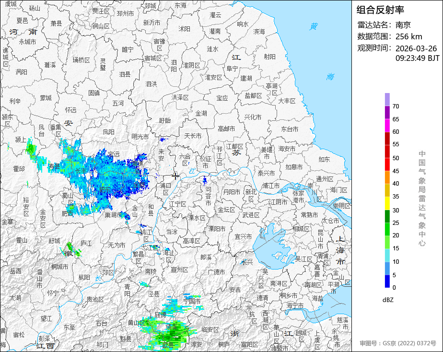Click the '蒙城' map label
Viewport: 443px width, 352px height.
click(x=46, y=98)
